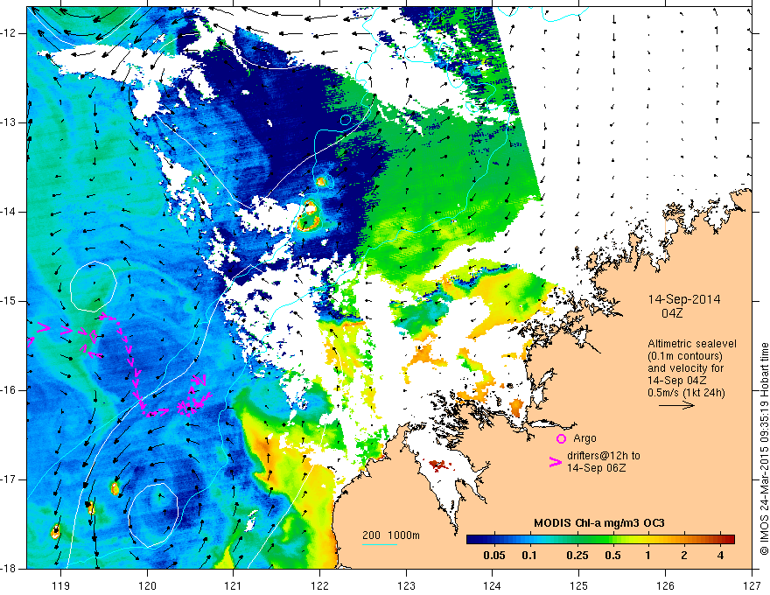Click the latitude axis label -12

click(9, 33)
